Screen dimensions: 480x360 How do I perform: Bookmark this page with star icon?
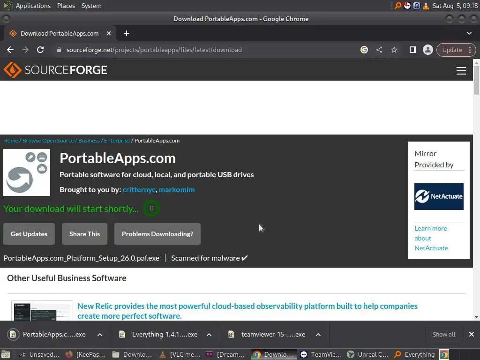394,50
